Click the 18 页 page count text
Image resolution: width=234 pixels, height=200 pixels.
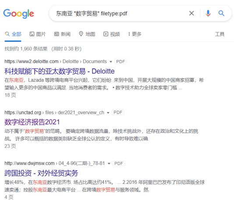point(10,95)
